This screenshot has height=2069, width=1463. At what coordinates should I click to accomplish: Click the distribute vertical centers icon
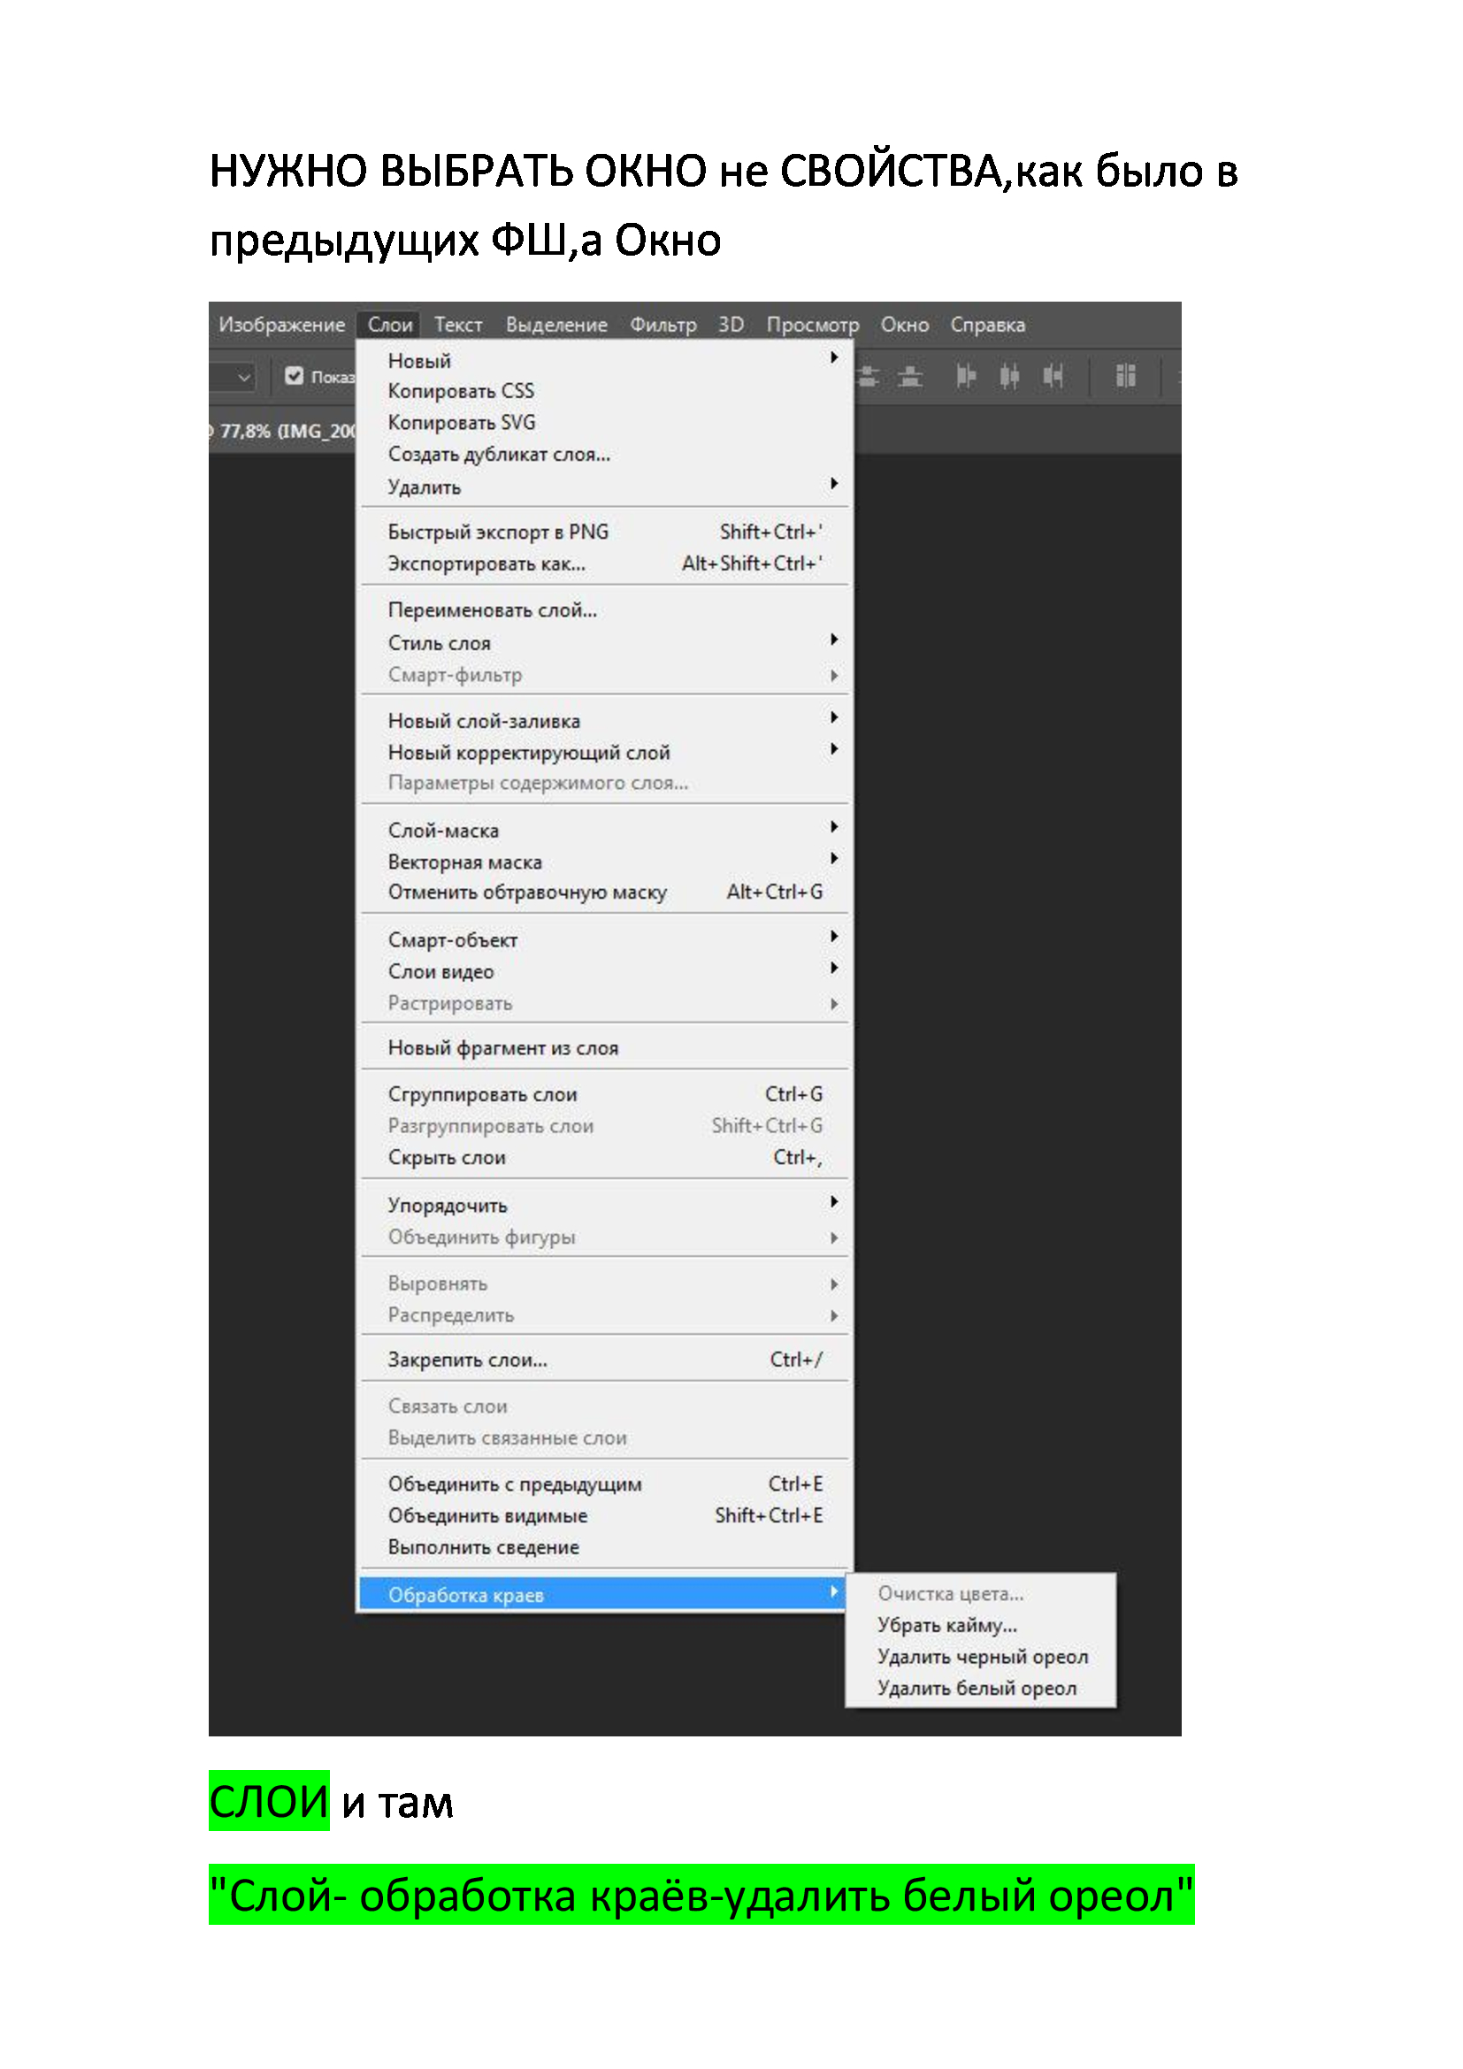(x=869, y=376)
